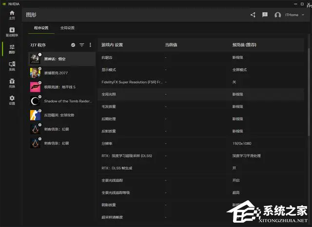Click the 游戏内设置 column header

[112, 45]
